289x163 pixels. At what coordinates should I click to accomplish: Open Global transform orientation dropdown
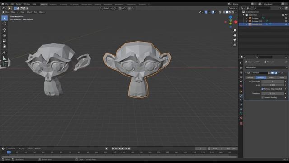(106, 8)
